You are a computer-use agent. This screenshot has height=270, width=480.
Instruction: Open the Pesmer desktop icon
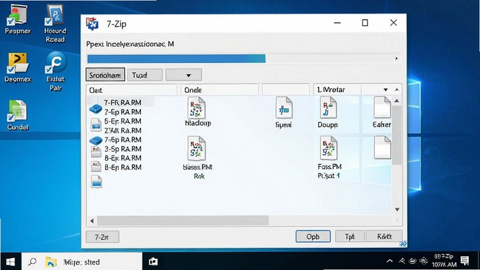point(17,20)
